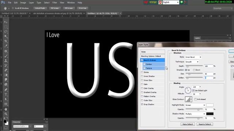Select the Horizontal Type tool
The height and width of the screenshot is (131, 234).
tap(6, 95)
